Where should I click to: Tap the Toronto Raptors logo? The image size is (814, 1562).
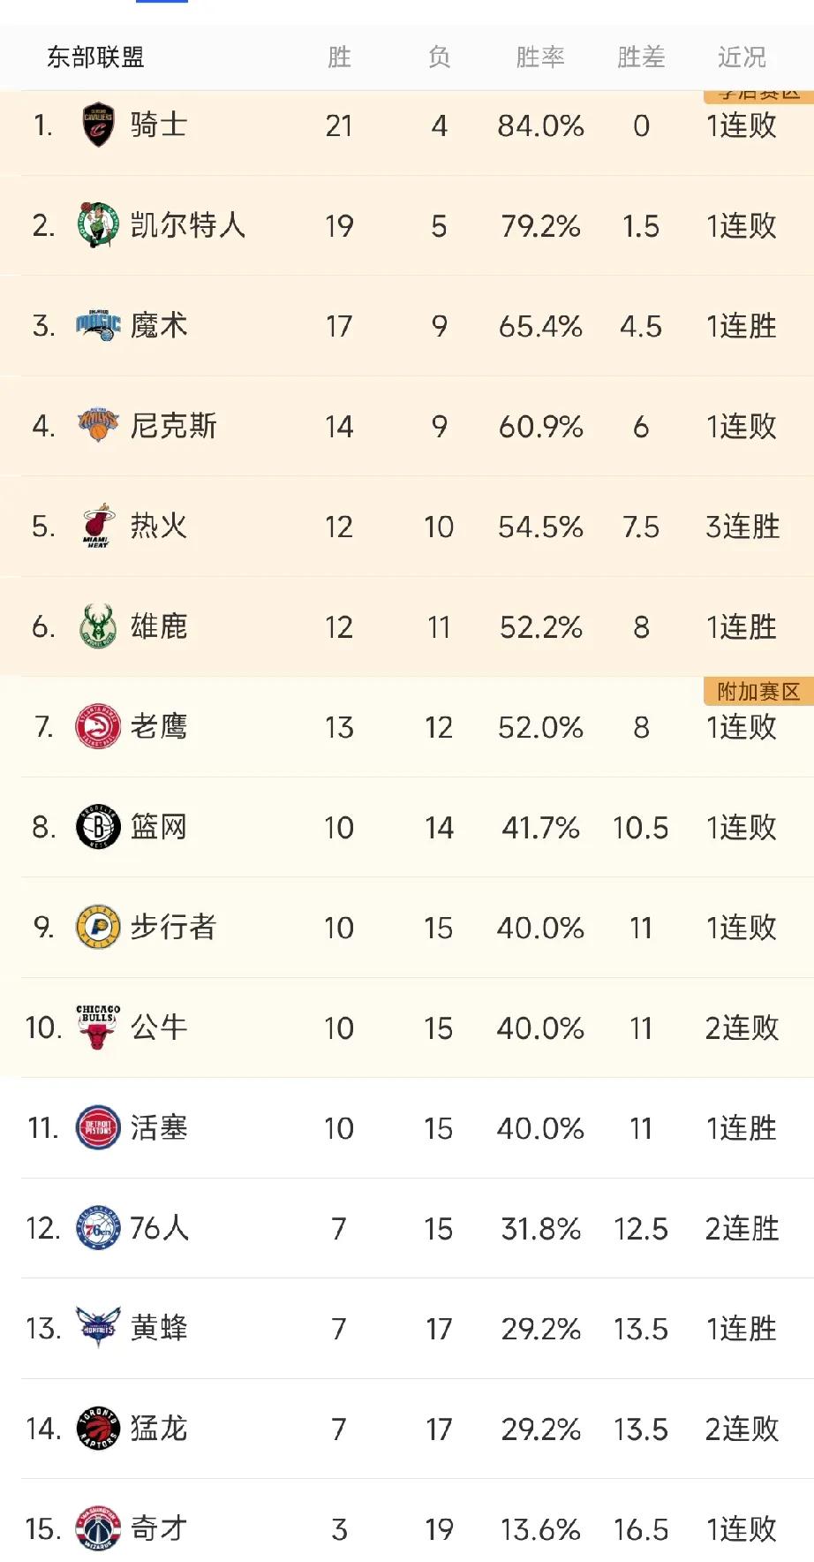point(98,1429)
